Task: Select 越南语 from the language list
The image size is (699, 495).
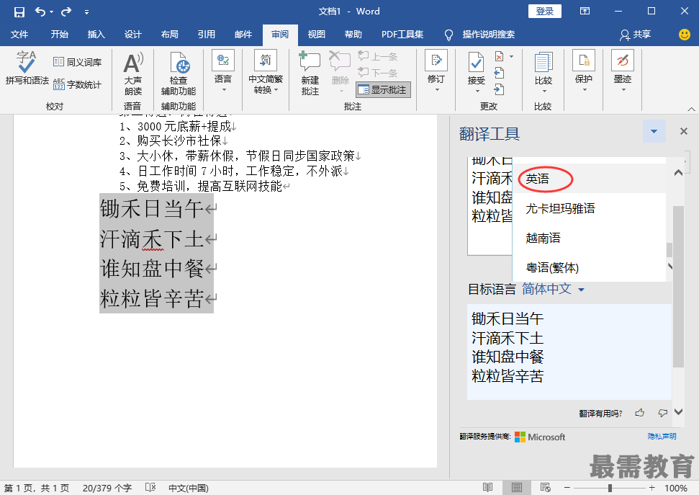Action: 589,238
